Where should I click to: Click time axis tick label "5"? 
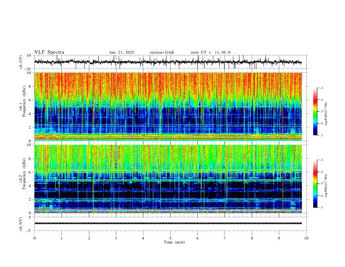[x=170, y=238]
